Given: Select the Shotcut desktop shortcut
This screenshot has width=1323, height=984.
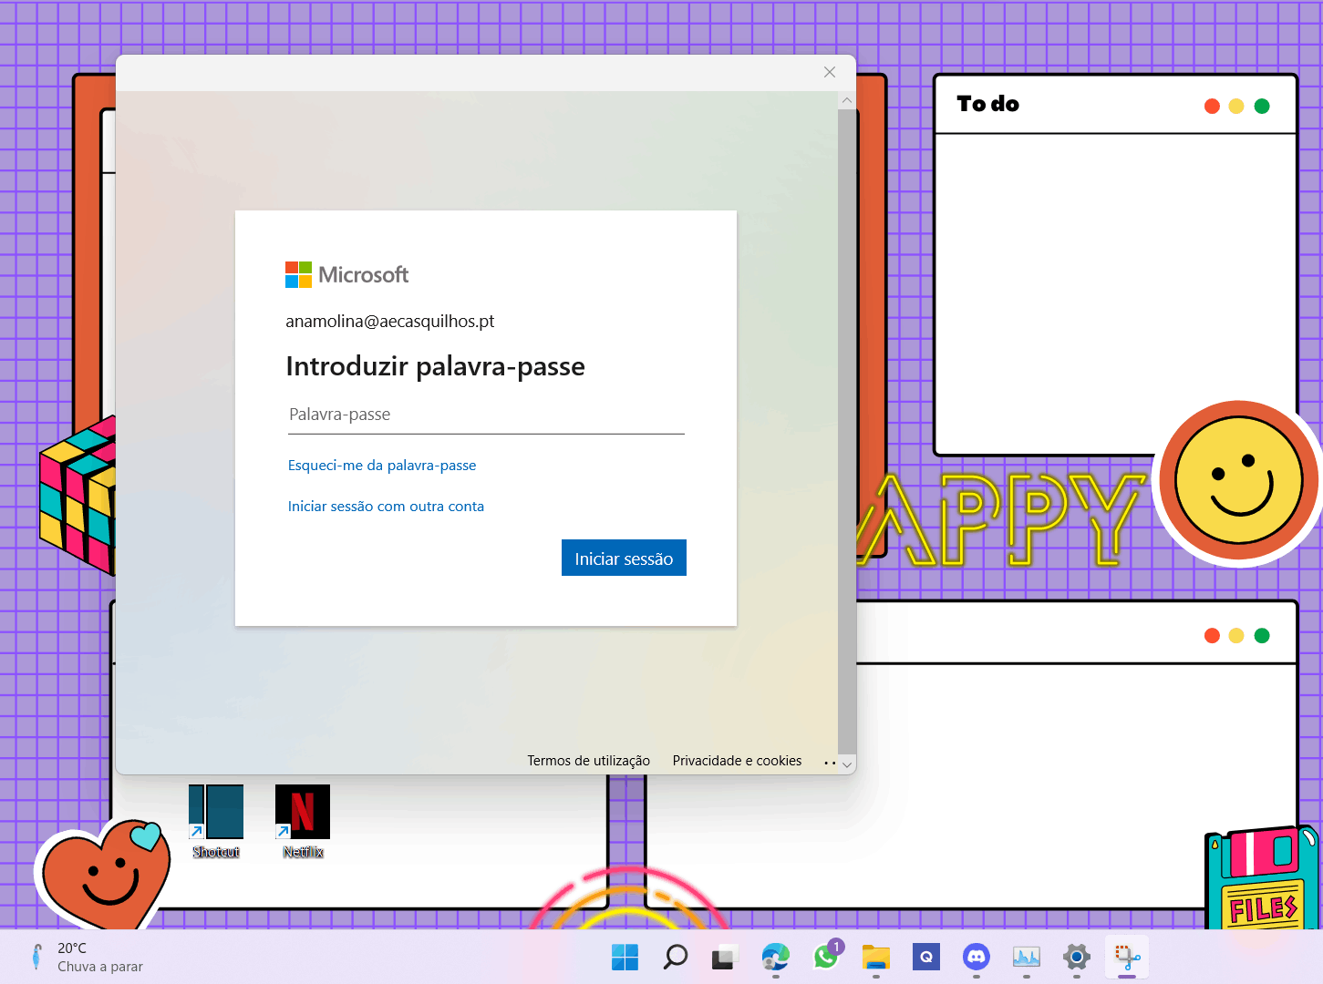Looking at the screenshot, I should point(216,822).
